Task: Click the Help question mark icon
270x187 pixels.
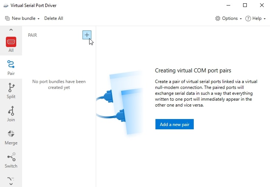Action: point(248,18)
